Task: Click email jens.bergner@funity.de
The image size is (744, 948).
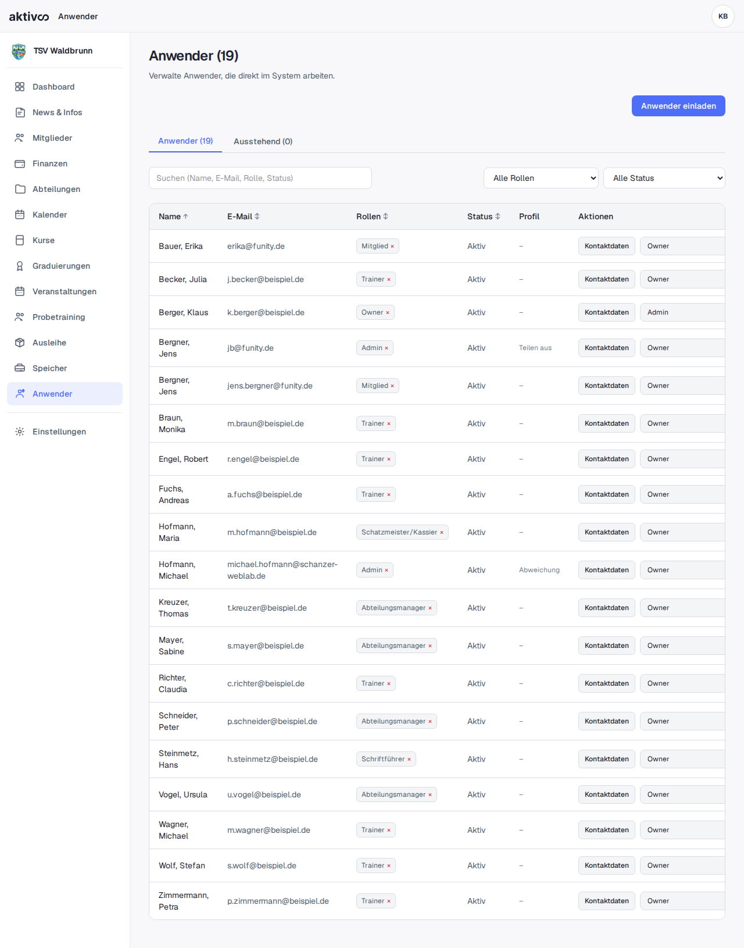Action: click(x=270, y=386)
